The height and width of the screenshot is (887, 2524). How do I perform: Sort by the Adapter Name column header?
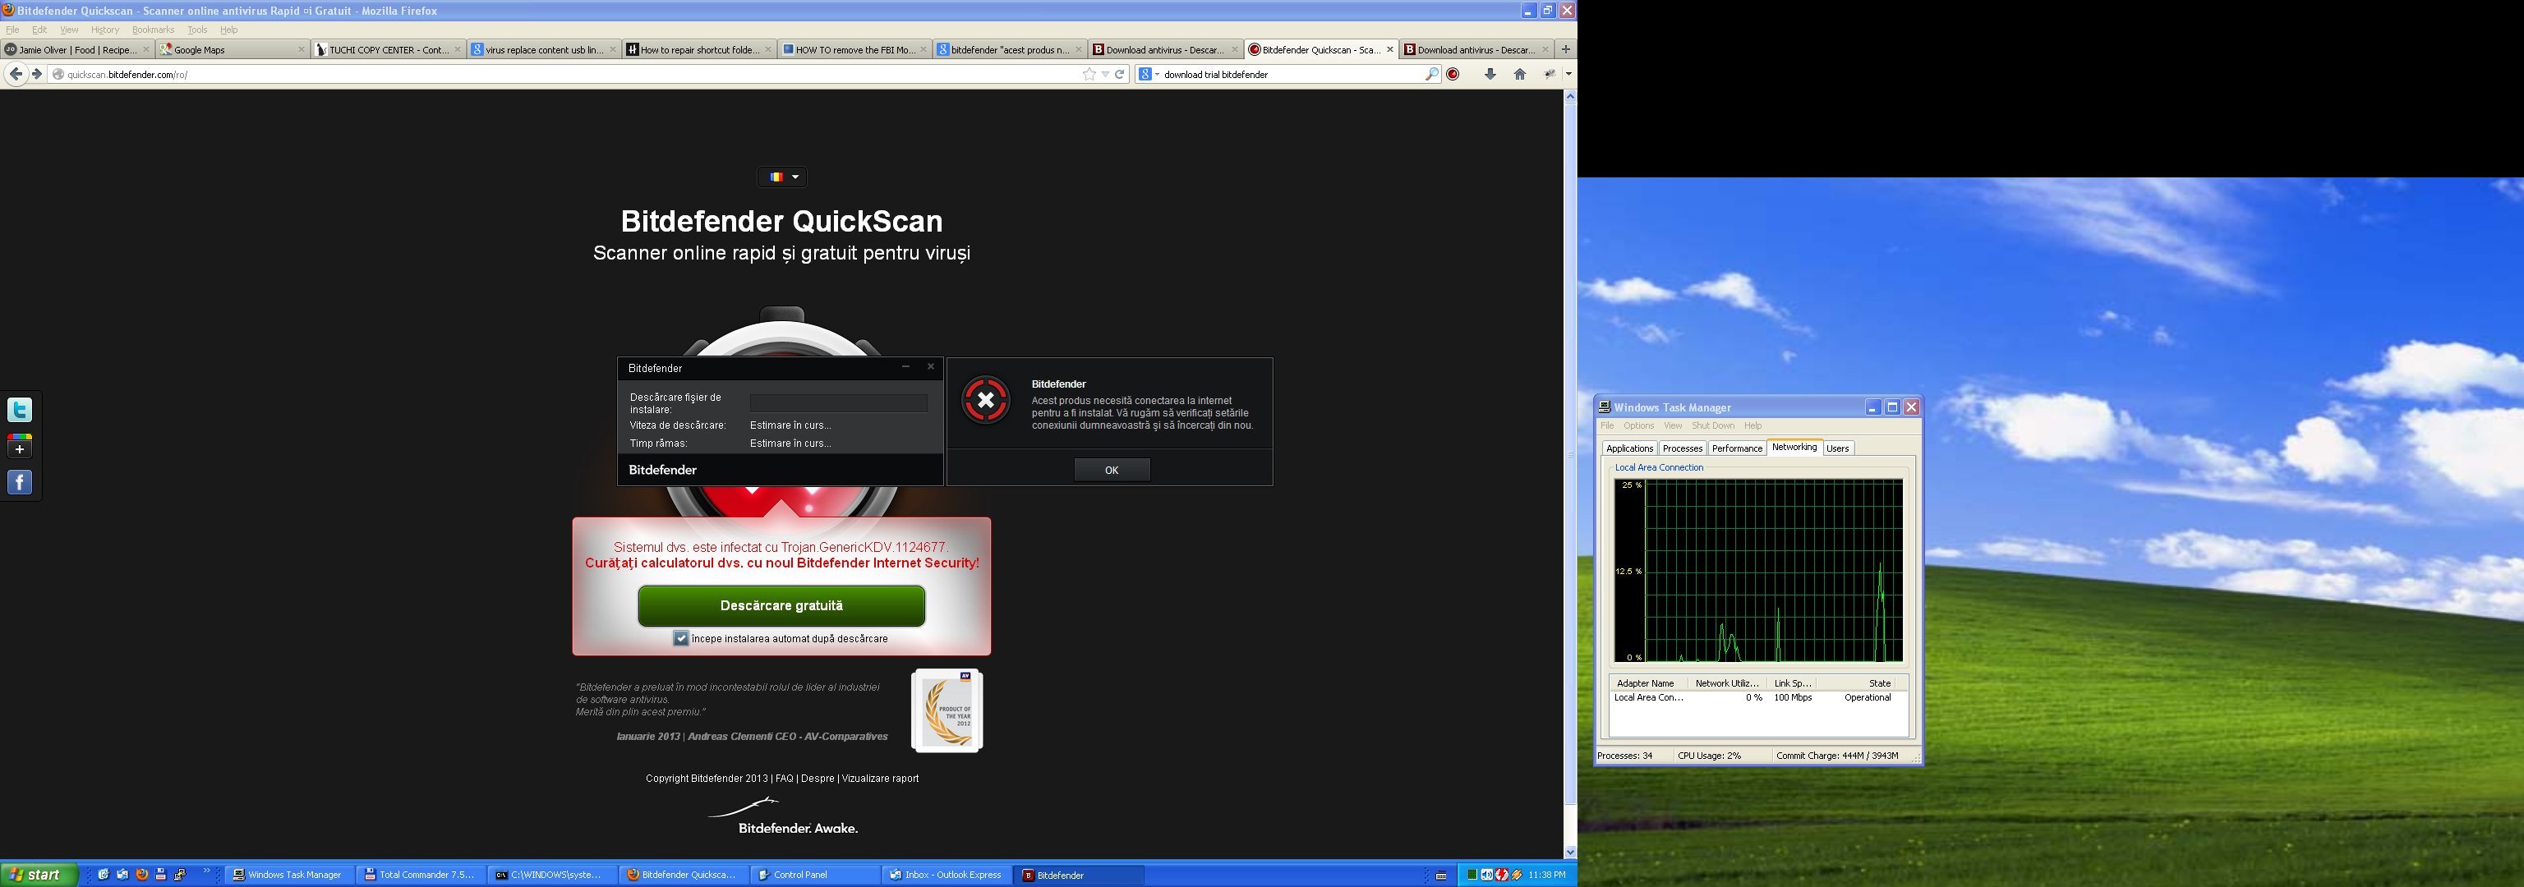[x=1647, y=683]
